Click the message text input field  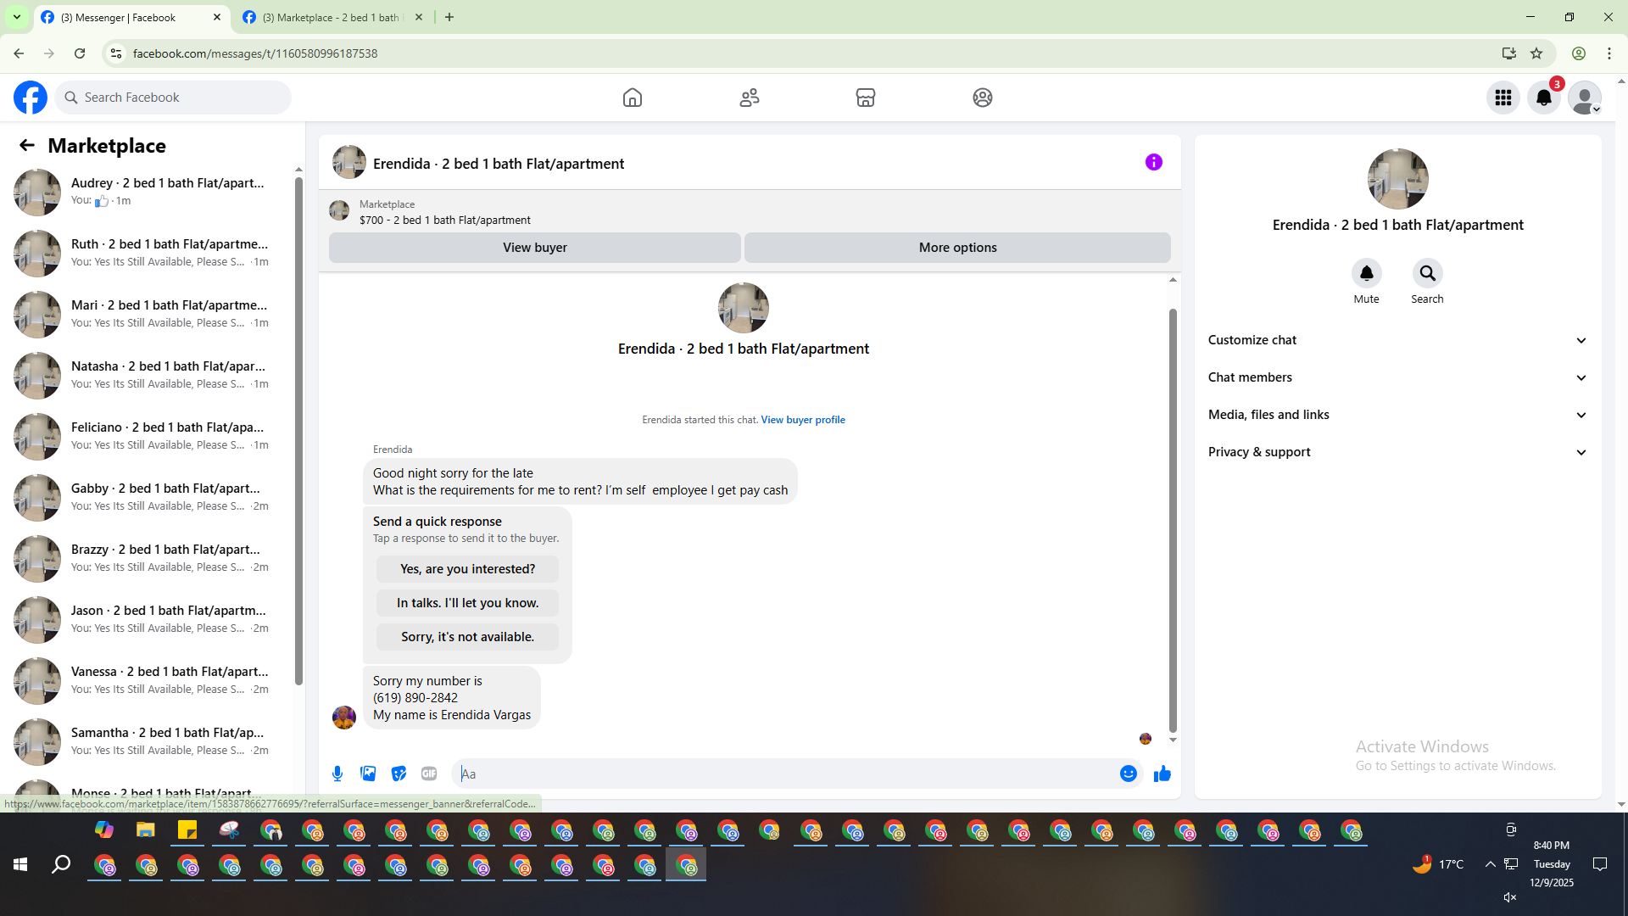point(784,774)
